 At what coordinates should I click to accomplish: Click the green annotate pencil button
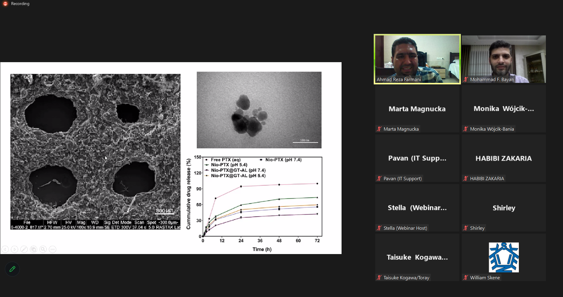point(12,269)
